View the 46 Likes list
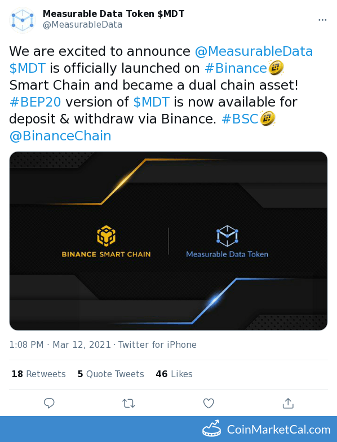The height and width of the screenshot is (442, 337). (174, 374)
